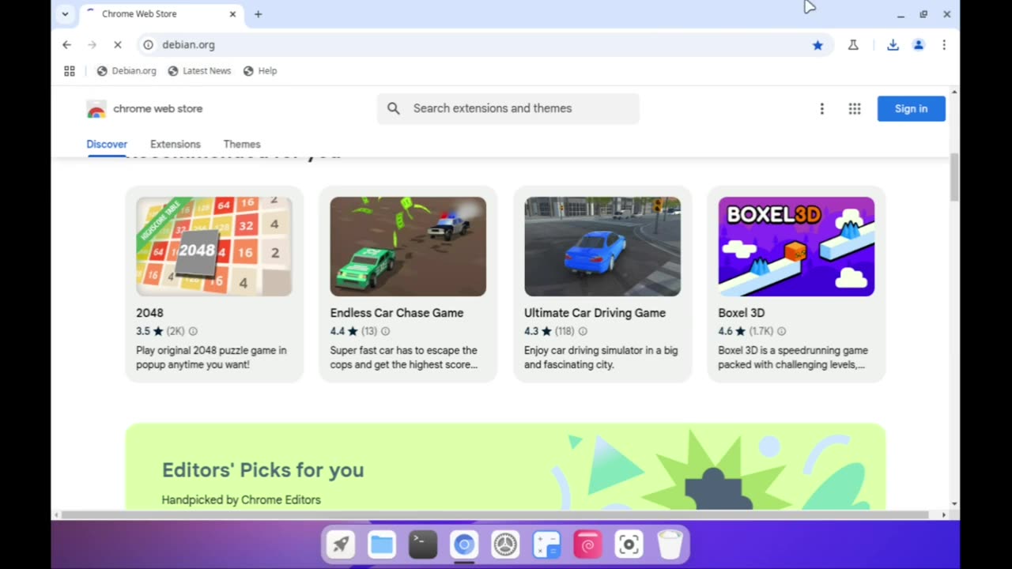Open a new browser tab

pos(258,14)
